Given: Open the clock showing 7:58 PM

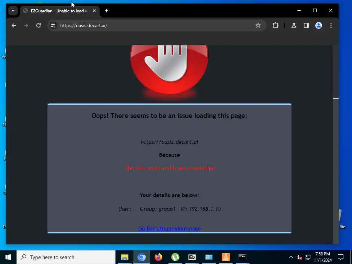Looking at the screenshot, I should [323, 257].
